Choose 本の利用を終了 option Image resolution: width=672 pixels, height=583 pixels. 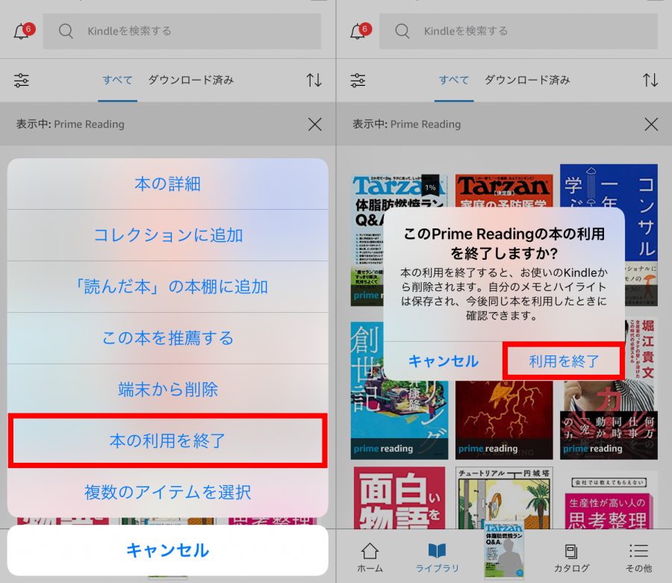pos(167,440)
